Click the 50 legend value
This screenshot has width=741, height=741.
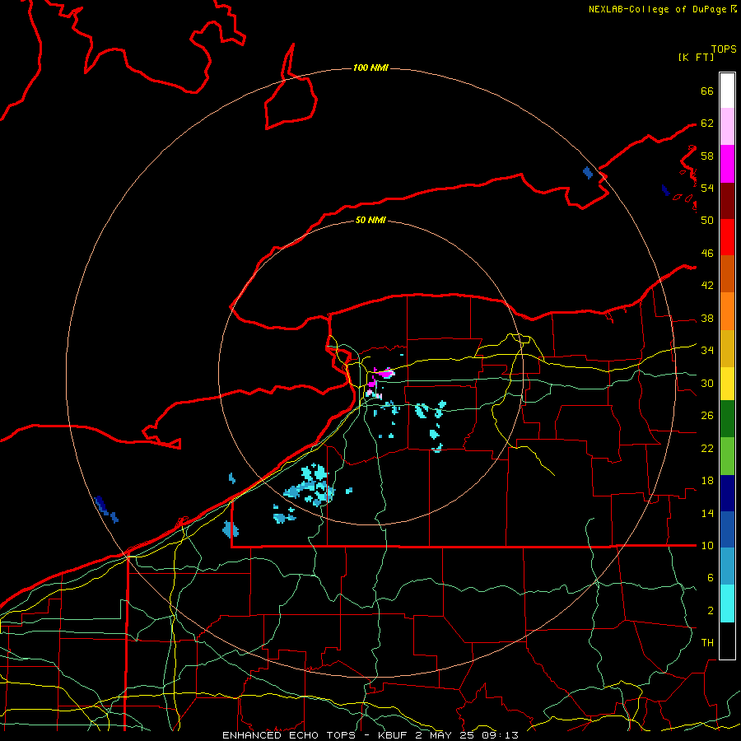pos(707,220)
